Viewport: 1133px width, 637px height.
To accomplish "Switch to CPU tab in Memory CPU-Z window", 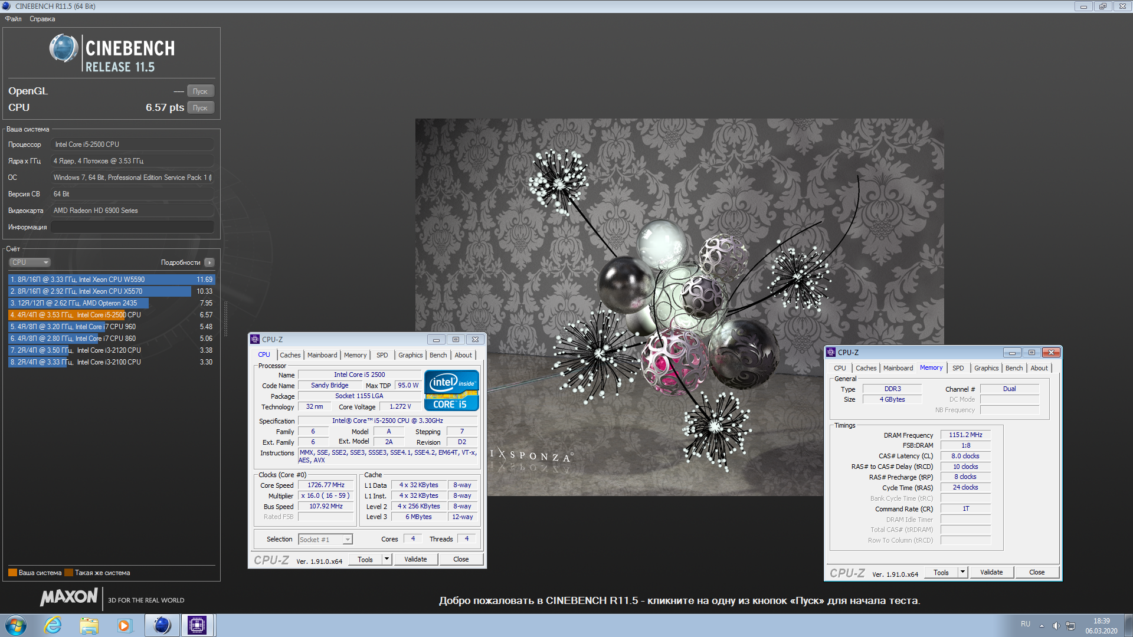I will [x=840, y=368].
